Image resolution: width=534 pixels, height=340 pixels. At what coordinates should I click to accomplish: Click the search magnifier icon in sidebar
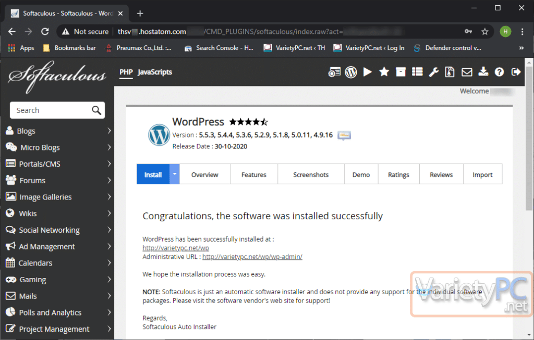pos(96,110)
